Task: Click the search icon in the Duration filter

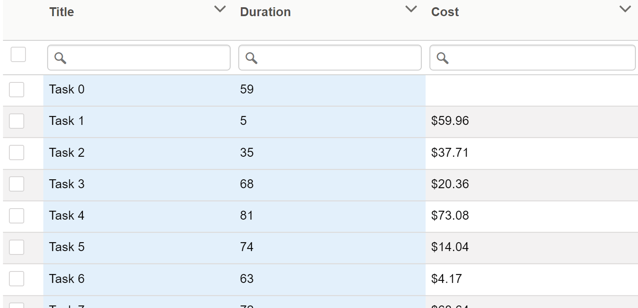Action: [x=252, y=58]
